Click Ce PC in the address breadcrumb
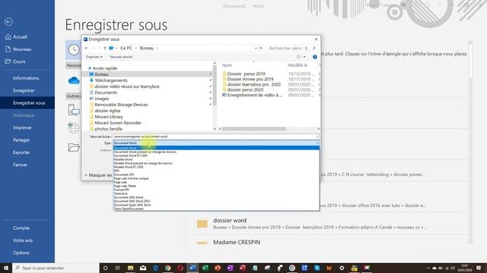 tap(126, 48)
